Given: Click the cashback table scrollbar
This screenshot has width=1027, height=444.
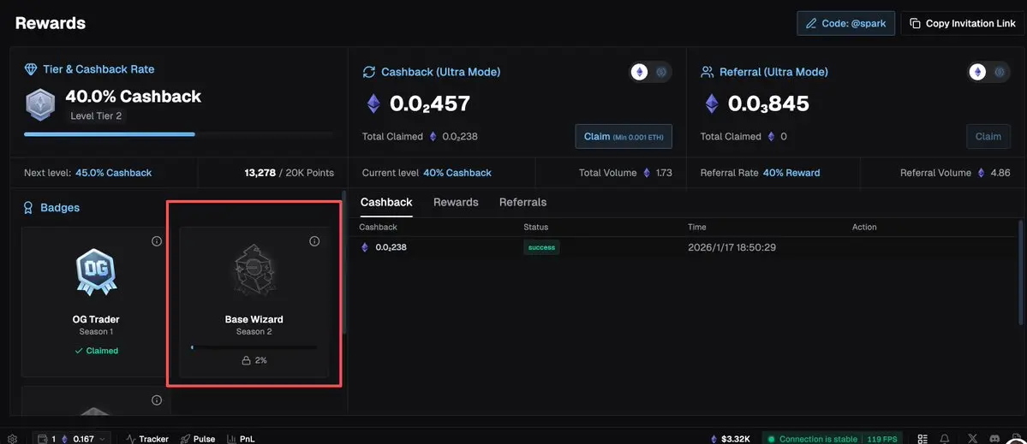Looking at the screenshot, I should click(1021, 271).
